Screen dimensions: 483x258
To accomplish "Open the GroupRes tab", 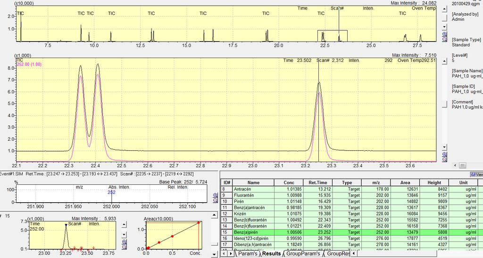I will click(338, 254).
